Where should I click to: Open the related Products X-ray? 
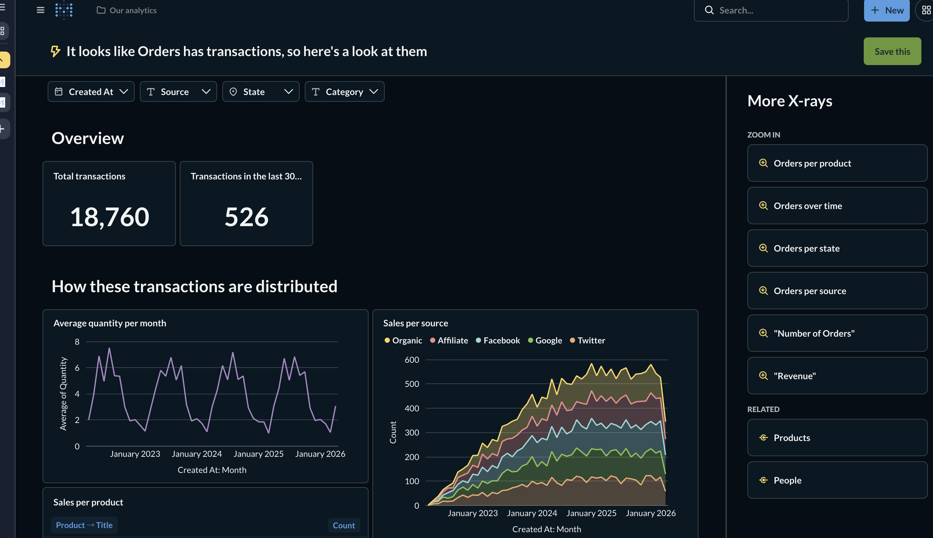(x=837, y=437)
